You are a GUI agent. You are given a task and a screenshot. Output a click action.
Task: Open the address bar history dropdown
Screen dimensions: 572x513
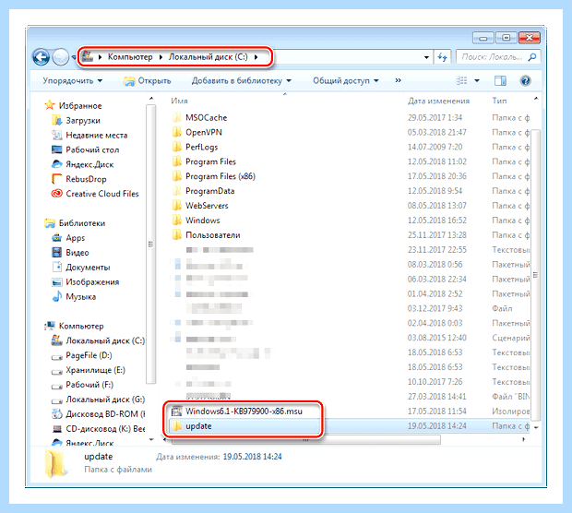tap(426, 57)
